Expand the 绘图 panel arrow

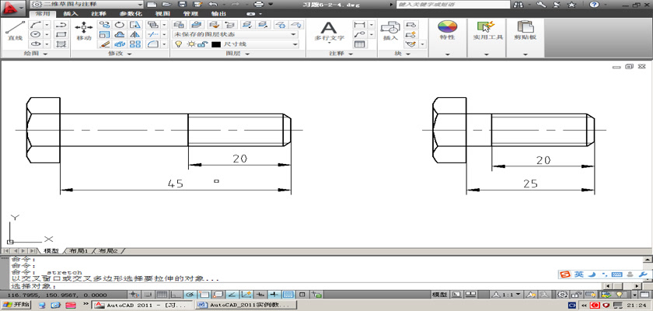pos(44,54)
